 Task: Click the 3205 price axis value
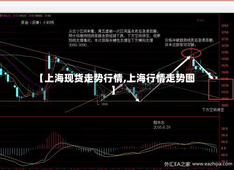point(225,52)
